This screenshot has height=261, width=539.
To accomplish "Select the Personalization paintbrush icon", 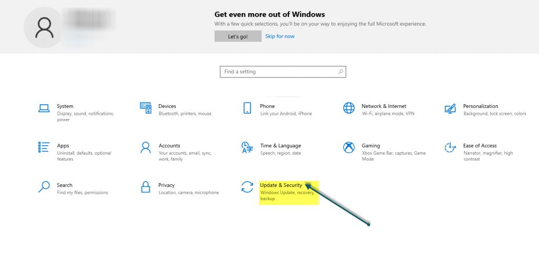I will tap(451, 108).
